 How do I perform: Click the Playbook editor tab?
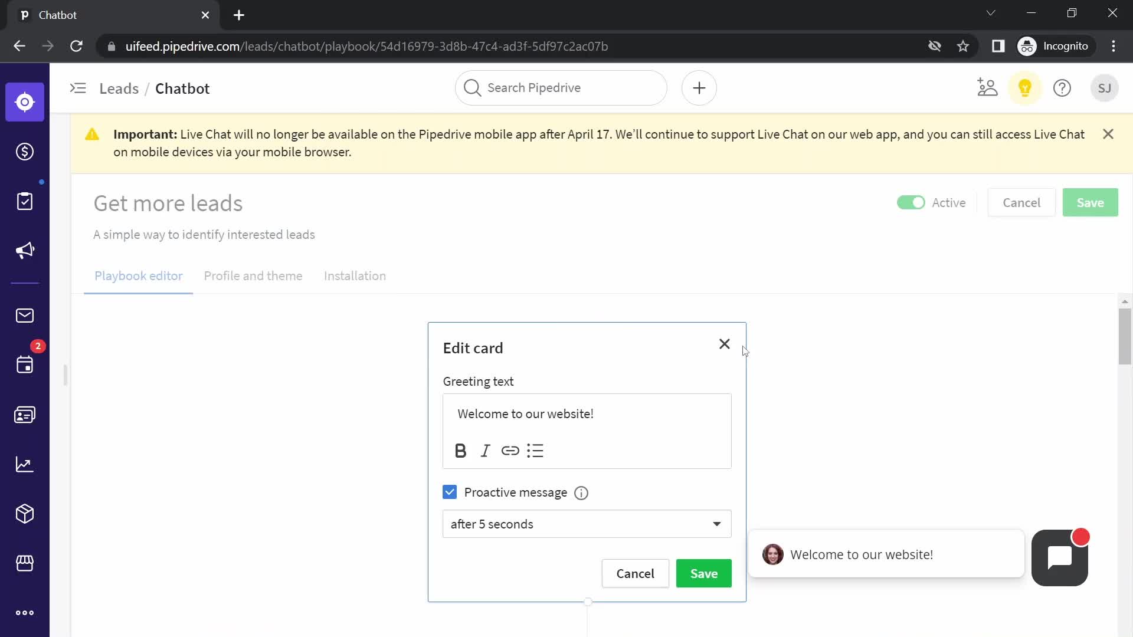(139, 276)
